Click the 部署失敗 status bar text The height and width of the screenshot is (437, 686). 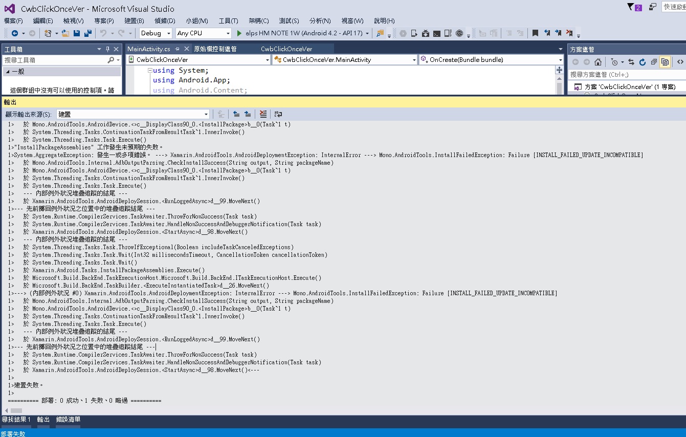13,433
